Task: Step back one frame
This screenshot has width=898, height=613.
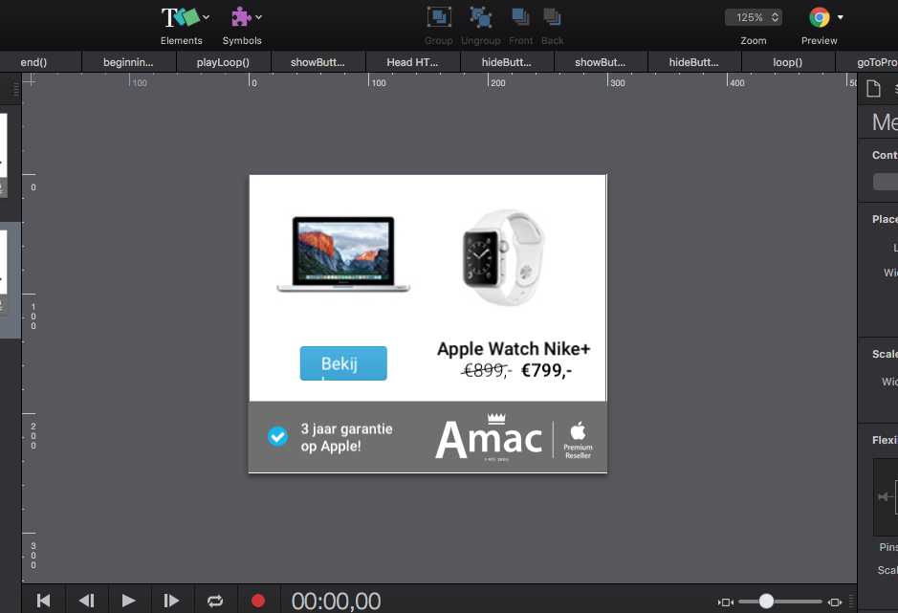Action: (86, 601)
